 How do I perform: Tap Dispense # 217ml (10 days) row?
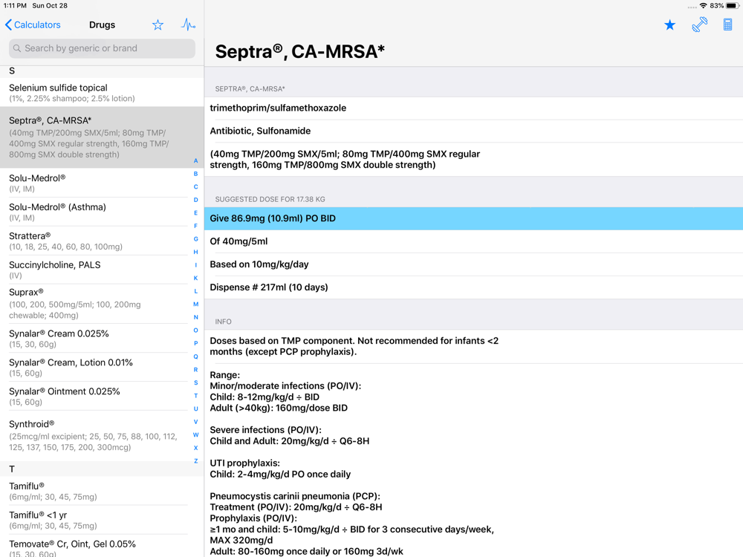point(473,287)
